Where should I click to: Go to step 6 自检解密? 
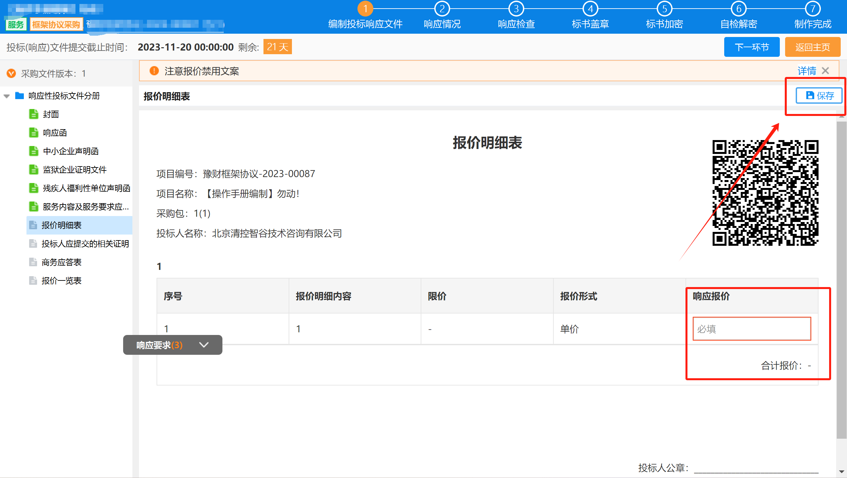[x=739, y=16]
